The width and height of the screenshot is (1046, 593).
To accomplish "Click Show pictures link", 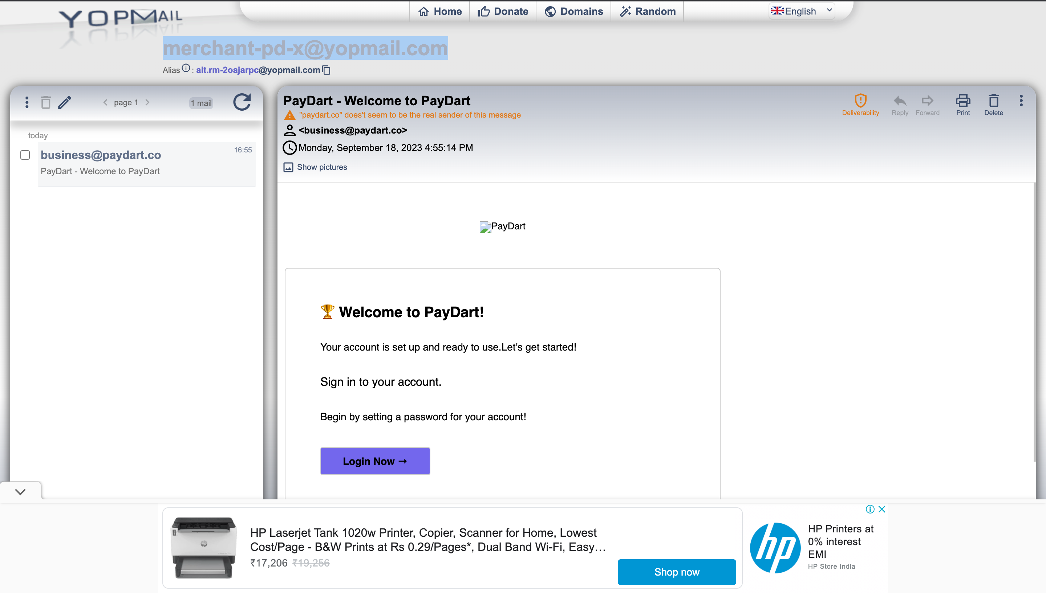I will pos(322,167).
